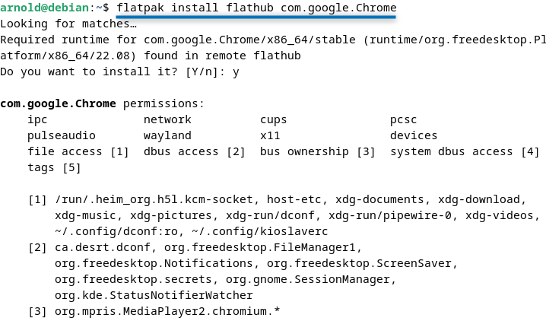Click the "tags [5]" entry
546x321 pixels.
click(x=54, y=167)
